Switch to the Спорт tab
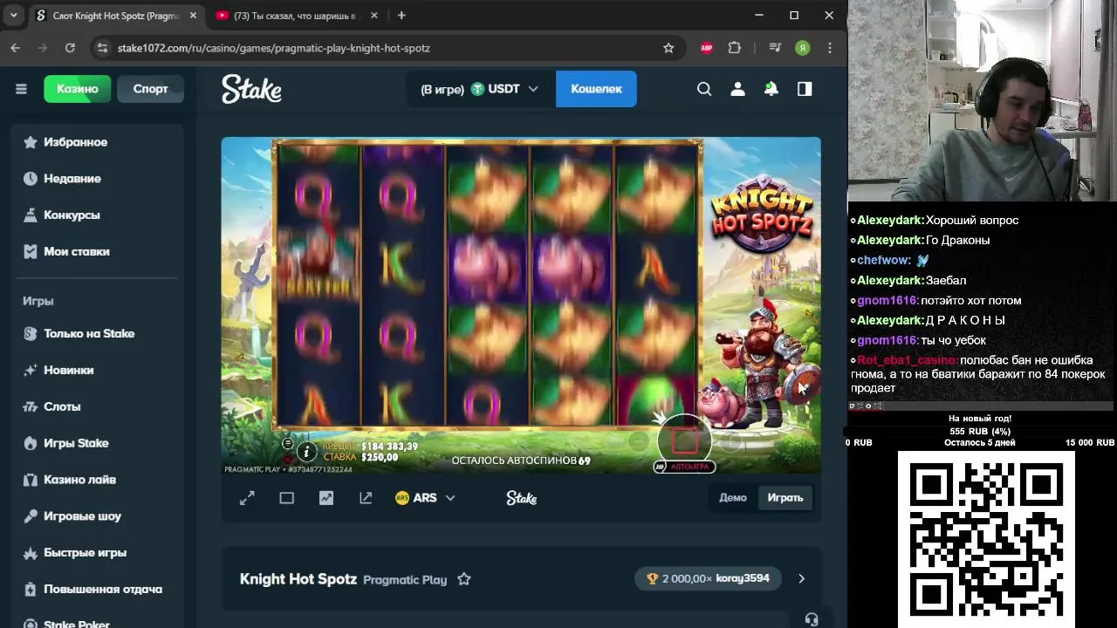This screenshot has width=1117, height=628. (x=150, y=89)
